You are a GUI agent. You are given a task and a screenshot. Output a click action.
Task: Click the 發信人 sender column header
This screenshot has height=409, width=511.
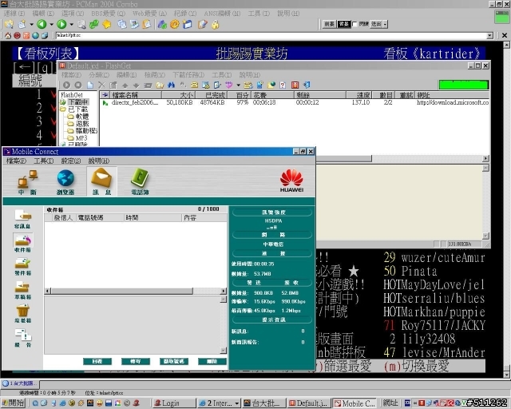[x=64, y=217]
